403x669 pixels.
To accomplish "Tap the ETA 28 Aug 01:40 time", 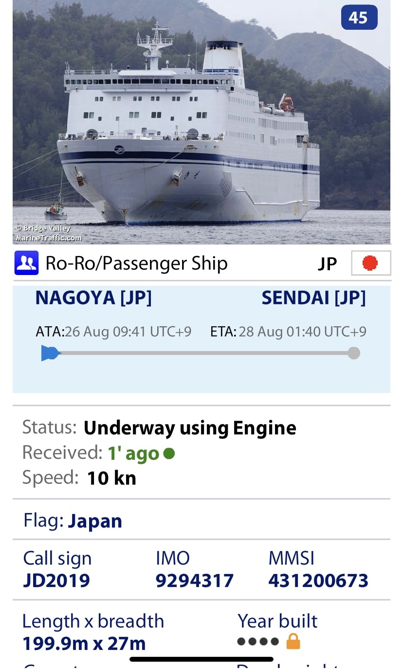I will [302, 332].
